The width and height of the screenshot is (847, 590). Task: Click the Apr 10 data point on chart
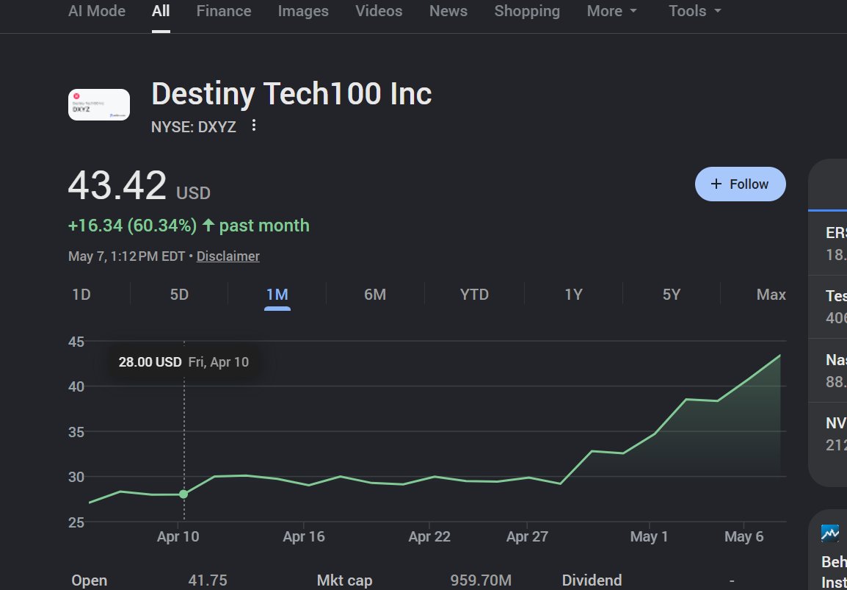point(183,494)
